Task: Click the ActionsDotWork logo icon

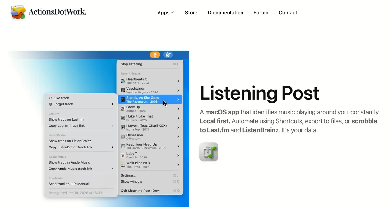Action: pyautogui.click(x=18, y=12)
